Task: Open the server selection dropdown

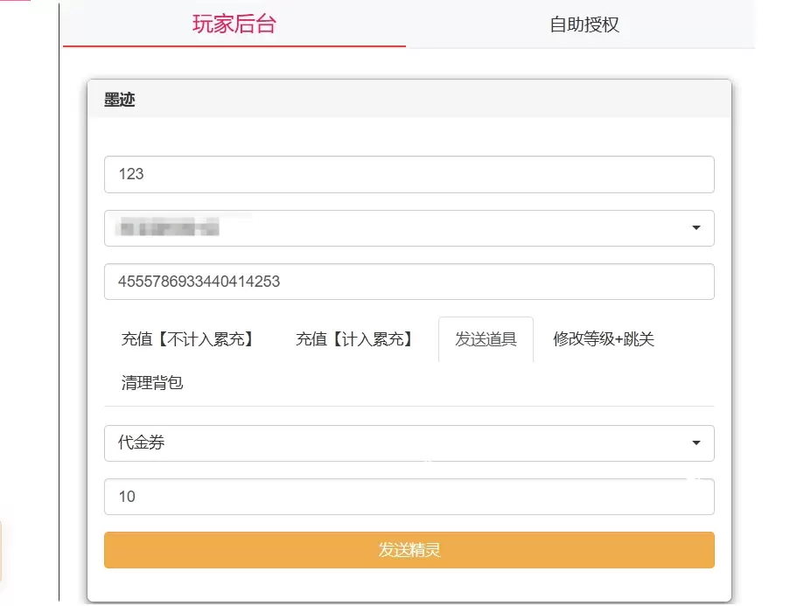Action: pyautogui.click(x=408, y=228)
